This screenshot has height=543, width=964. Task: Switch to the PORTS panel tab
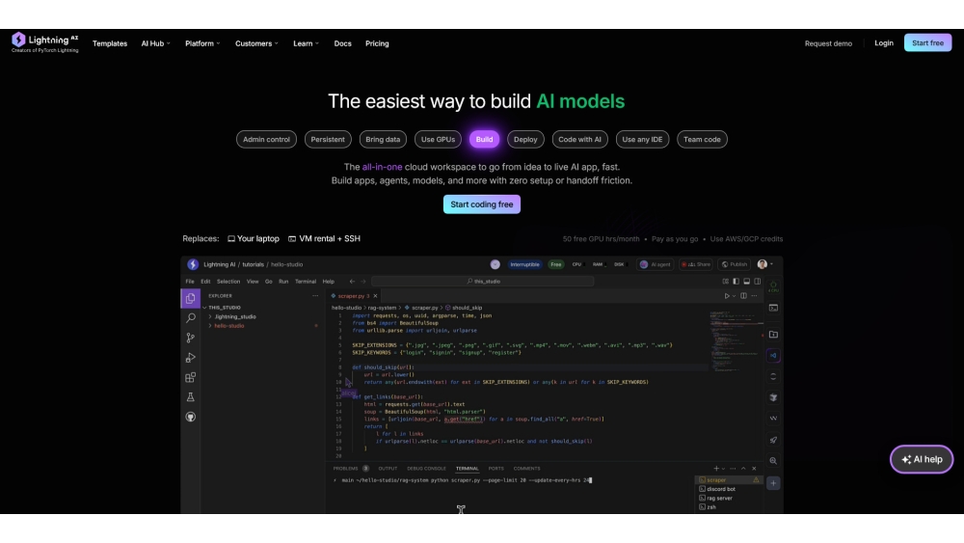point(495,469)
